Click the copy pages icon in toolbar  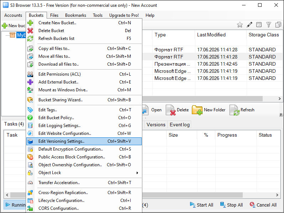point(278,25)
